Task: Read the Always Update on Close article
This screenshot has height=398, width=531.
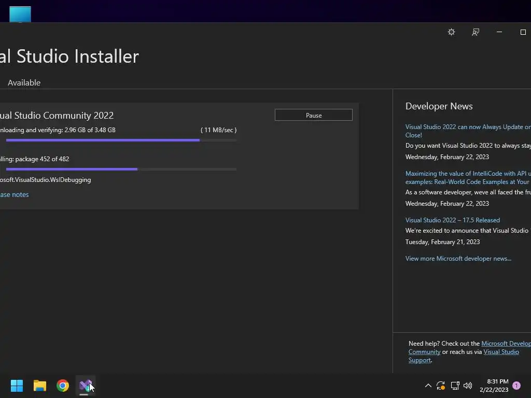Action: pyautogui.click(x=468, y=131)
